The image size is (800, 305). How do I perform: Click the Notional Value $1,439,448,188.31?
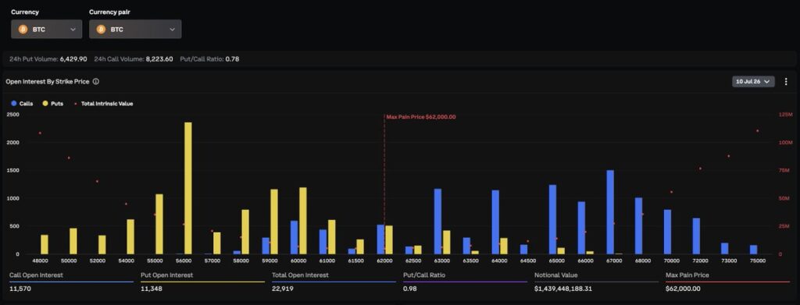[x=563, y=289]
